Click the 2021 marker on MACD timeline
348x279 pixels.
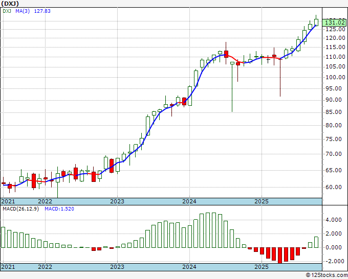tap(8, 267)
